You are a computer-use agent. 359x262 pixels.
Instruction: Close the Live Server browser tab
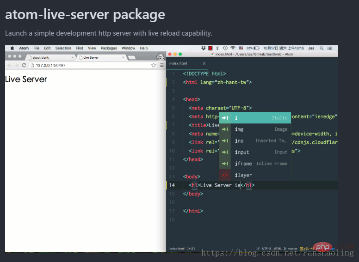tap(123, 57)
